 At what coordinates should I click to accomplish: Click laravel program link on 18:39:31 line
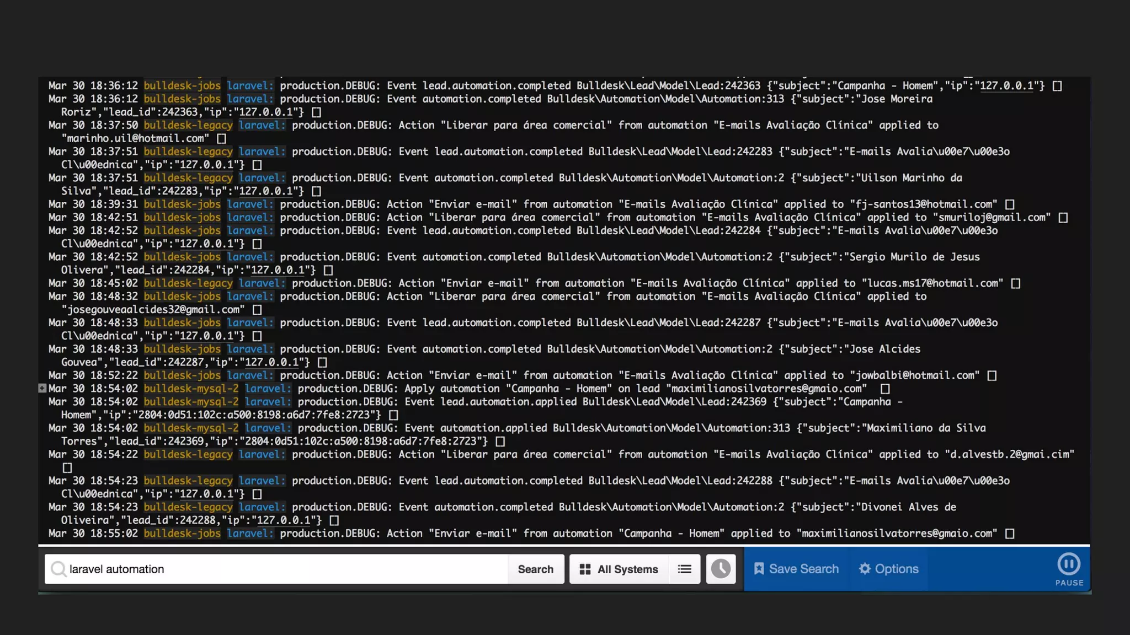[x=250, y=205]
